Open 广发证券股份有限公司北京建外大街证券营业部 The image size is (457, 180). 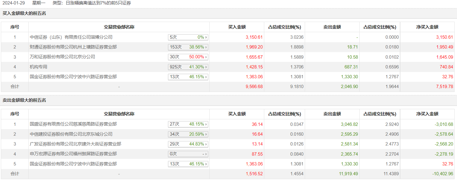coord(75,144)
